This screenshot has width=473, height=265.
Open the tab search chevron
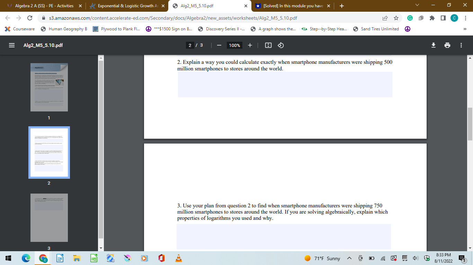point(417,5)
